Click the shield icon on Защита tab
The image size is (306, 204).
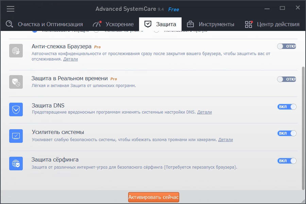(x=148, y=24)
